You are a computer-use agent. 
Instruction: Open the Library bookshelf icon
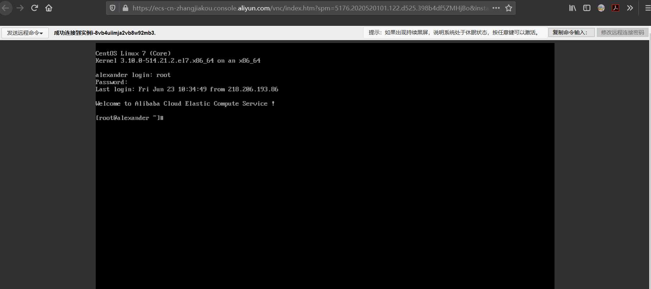tap(572, 8)
